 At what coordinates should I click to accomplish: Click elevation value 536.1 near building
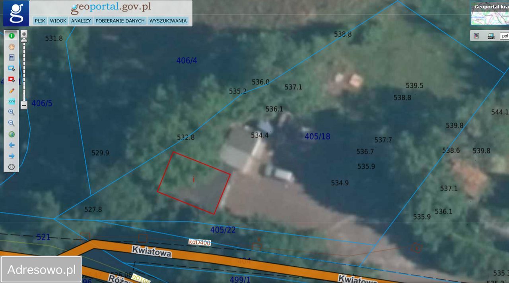[274, 109]
